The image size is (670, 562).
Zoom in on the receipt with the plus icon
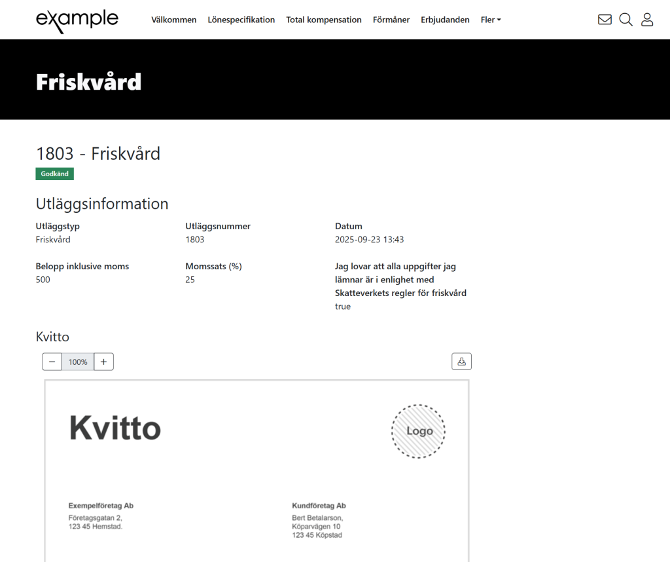pyautogui.click(x=103, y=361)
